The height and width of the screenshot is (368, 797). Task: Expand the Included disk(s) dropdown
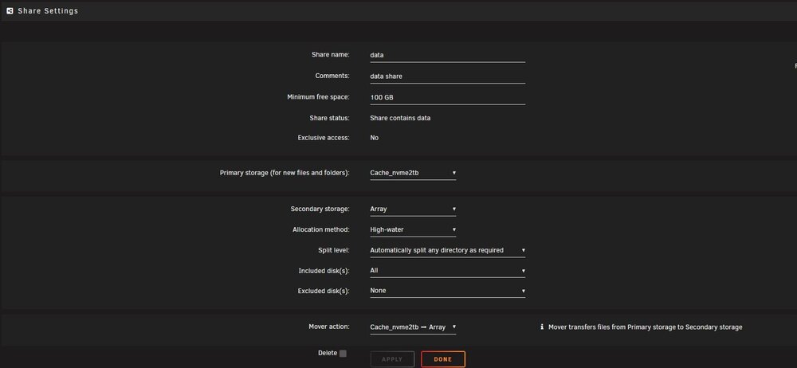(x=447, y=271)
